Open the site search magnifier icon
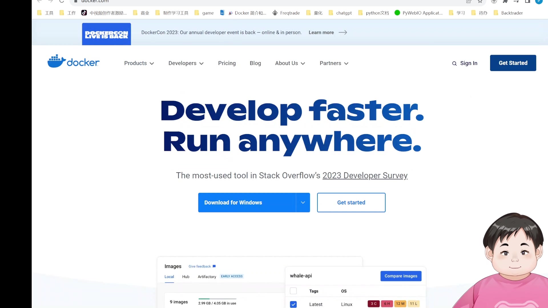Image resolution: width=548 pixels, height=308 pixels. point(454,64)
